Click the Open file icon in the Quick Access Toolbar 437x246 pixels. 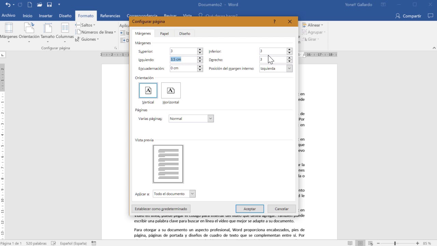point(39,5)
